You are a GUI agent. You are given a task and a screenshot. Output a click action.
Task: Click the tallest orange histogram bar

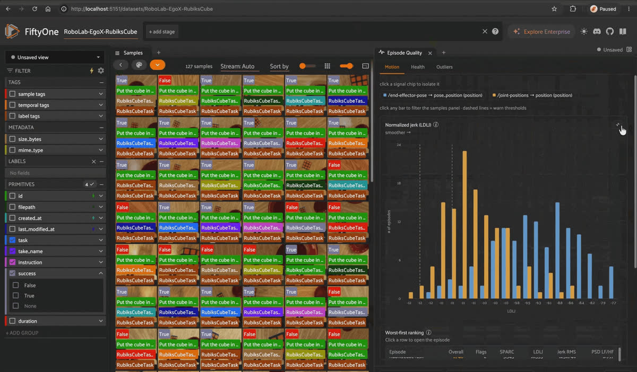(464, 225)
